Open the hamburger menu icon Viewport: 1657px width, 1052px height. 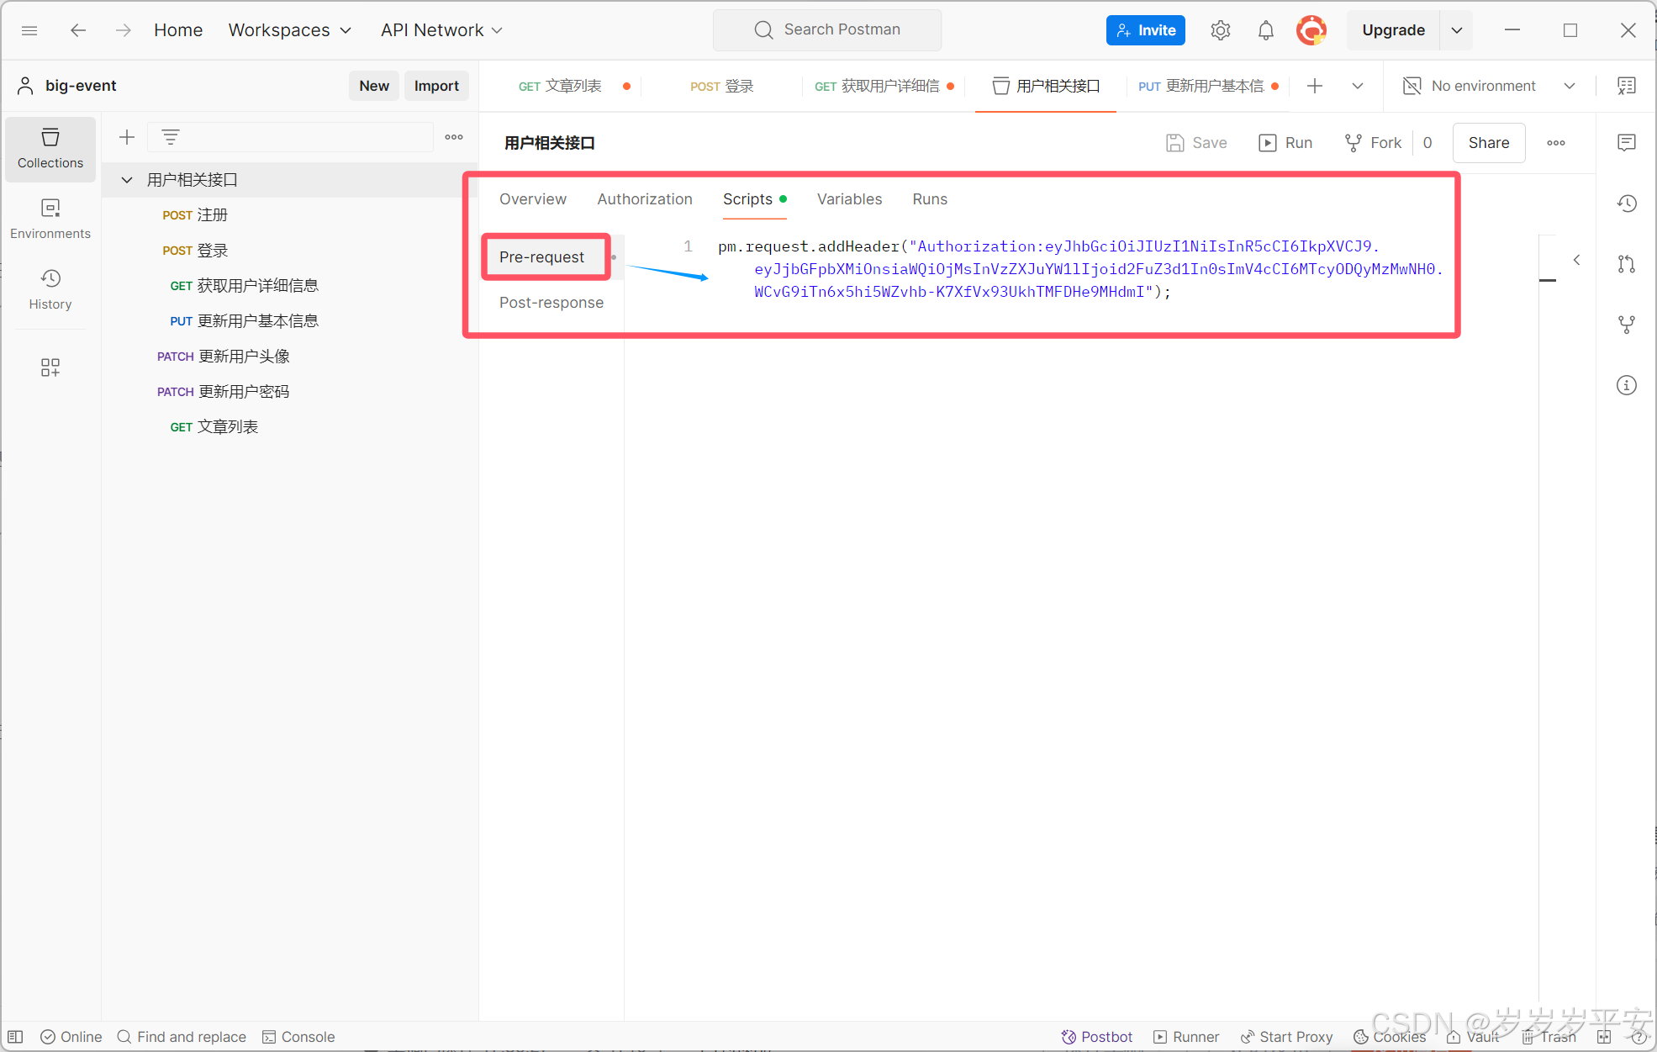point(29,30)
